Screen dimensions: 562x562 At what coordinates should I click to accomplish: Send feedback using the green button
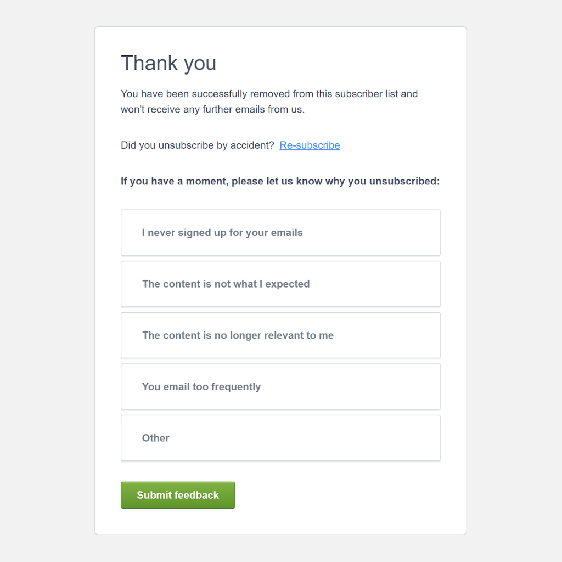177,495
